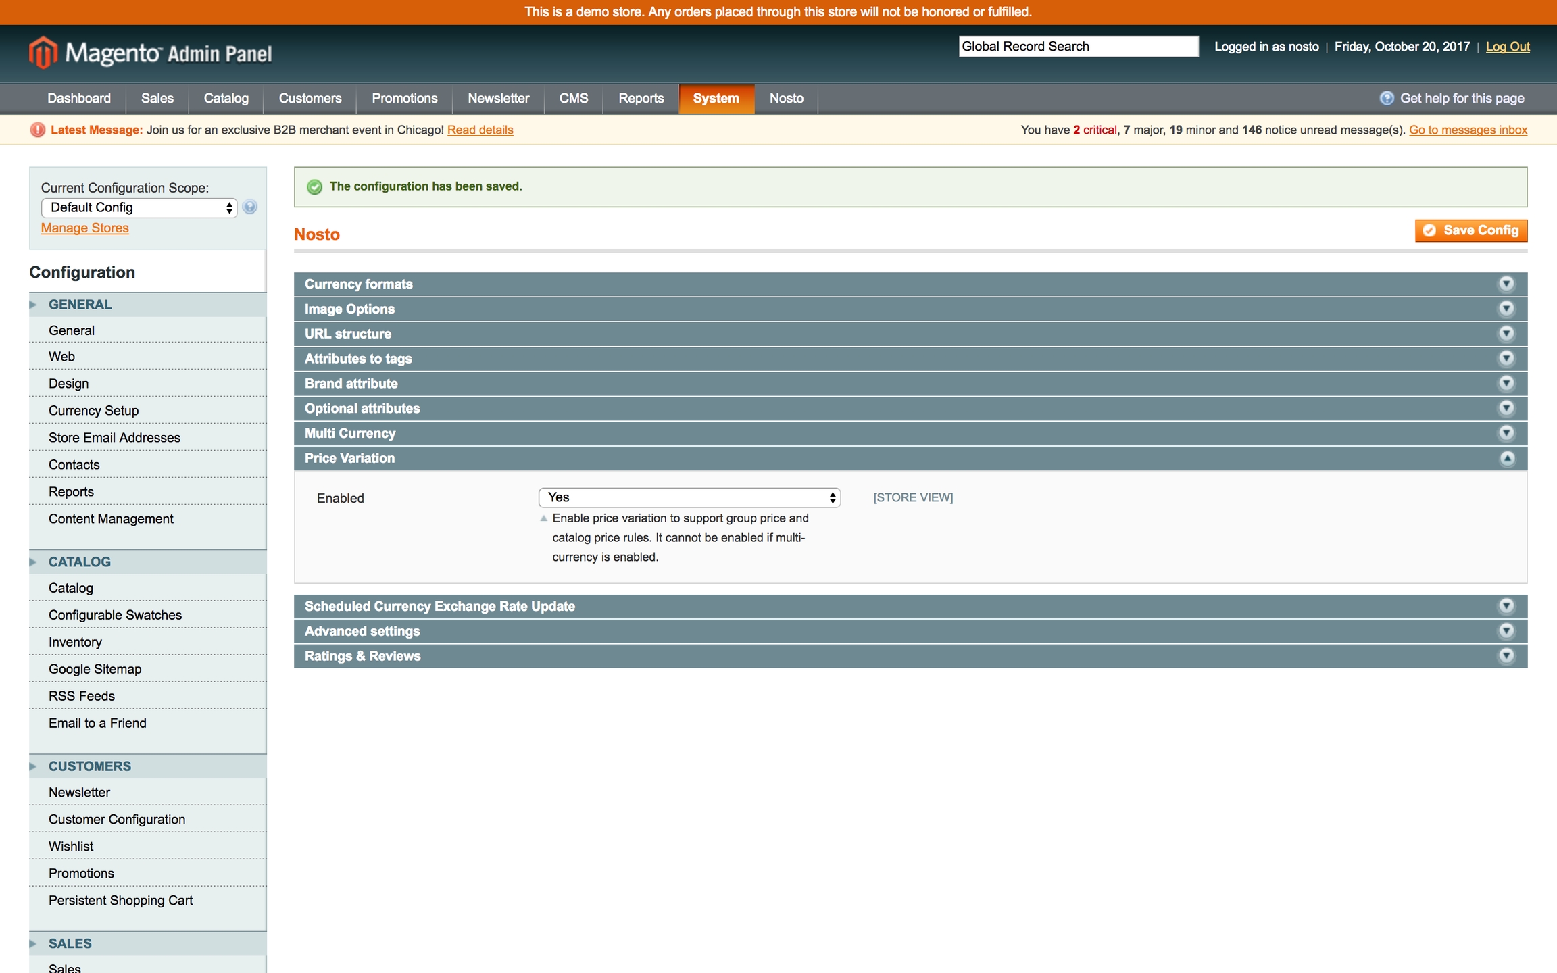The image size is (1557, 973).
Task: Expand the URL structure section
Action: (x=348, y=334)
